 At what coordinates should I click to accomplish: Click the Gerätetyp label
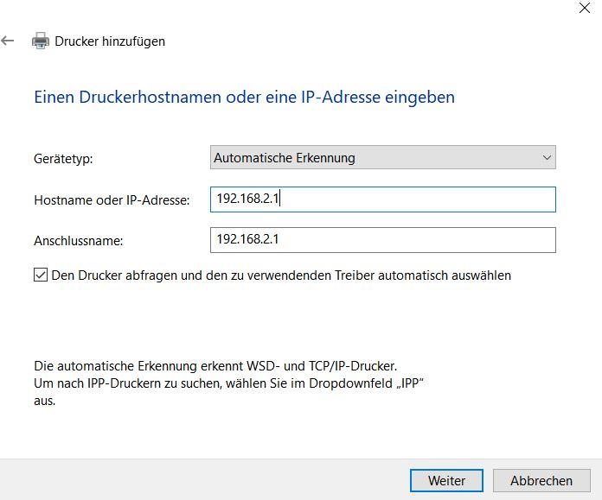pos(63,159)
